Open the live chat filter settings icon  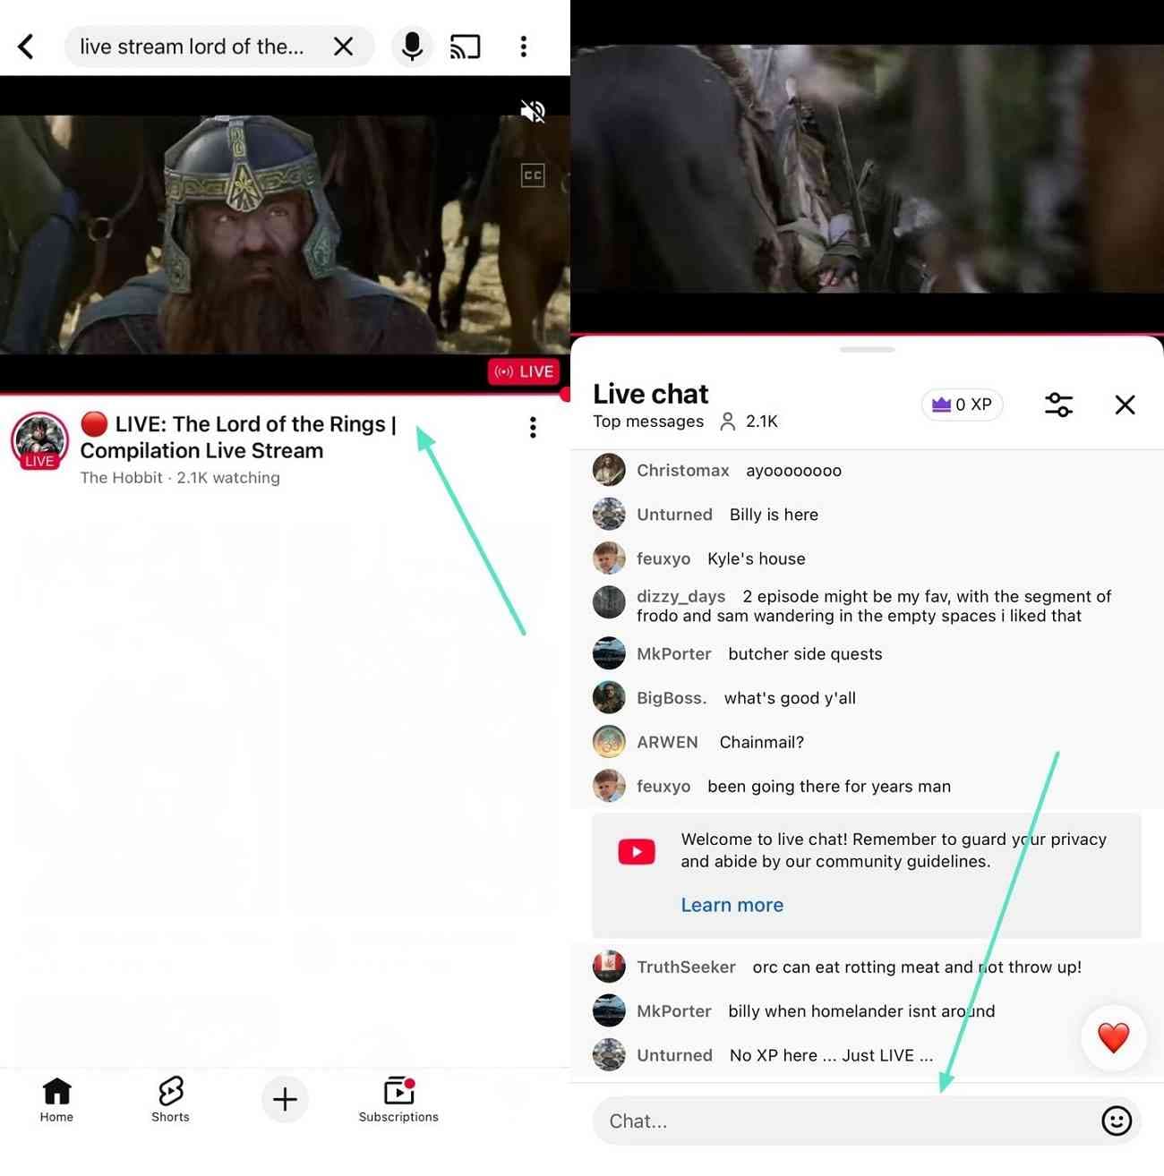pyautogui.click(x=1058, y=405)
